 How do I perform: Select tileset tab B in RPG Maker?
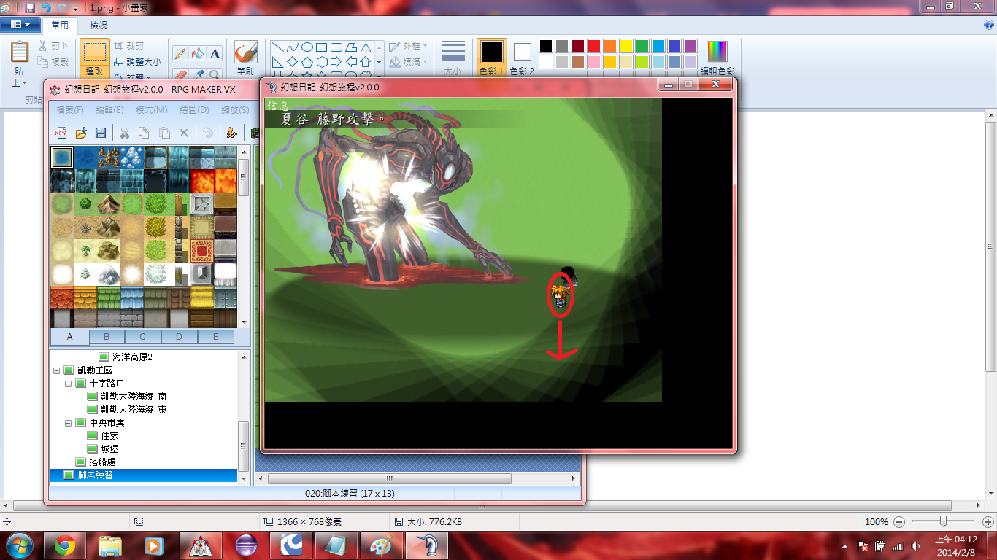click(107, 337)
